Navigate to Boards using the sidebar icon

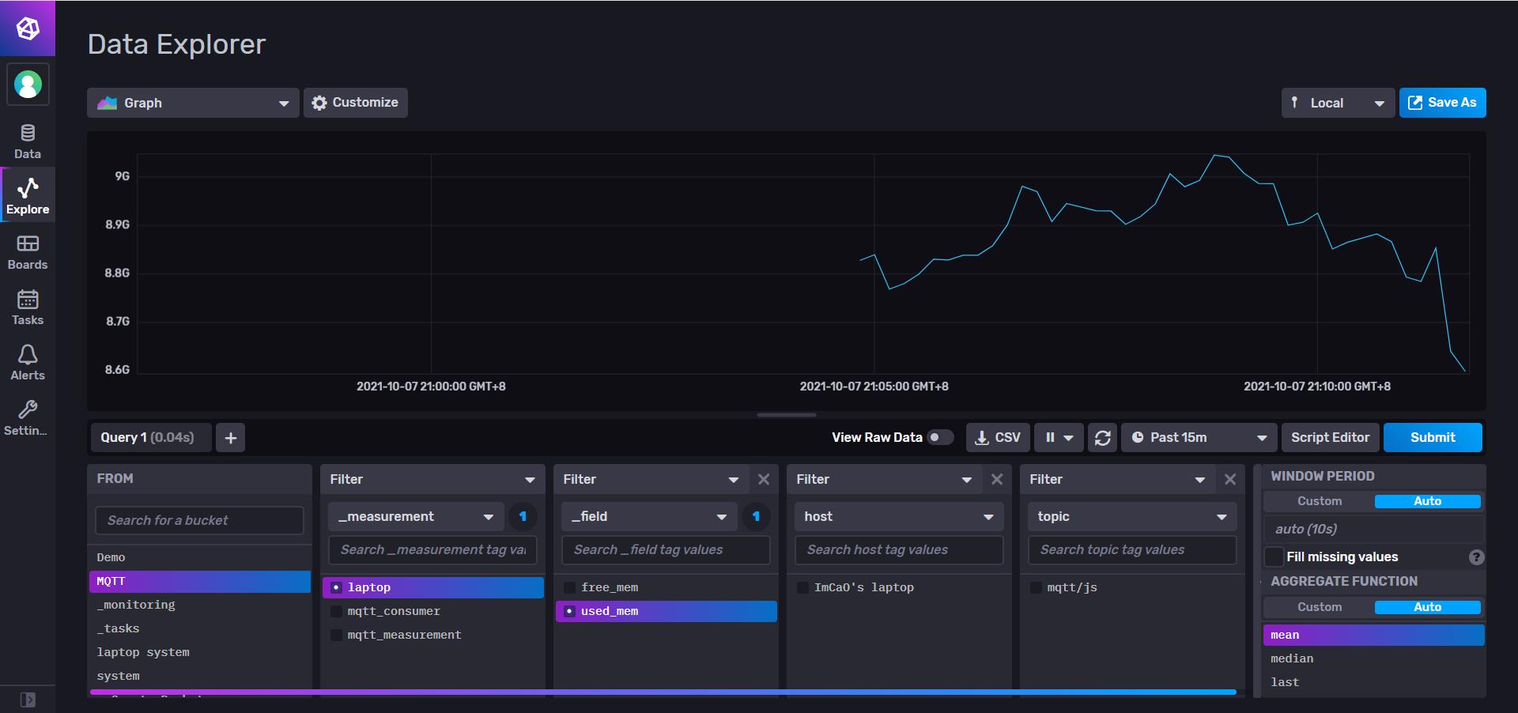point(27,251)
